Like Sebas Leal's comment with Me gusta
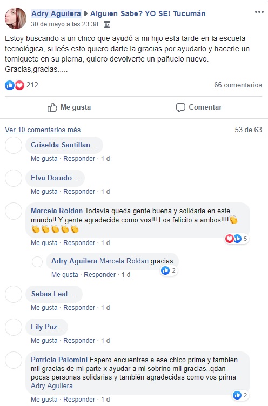The width and height of the screenshot is (268, 406). click(x=44, y=307)
